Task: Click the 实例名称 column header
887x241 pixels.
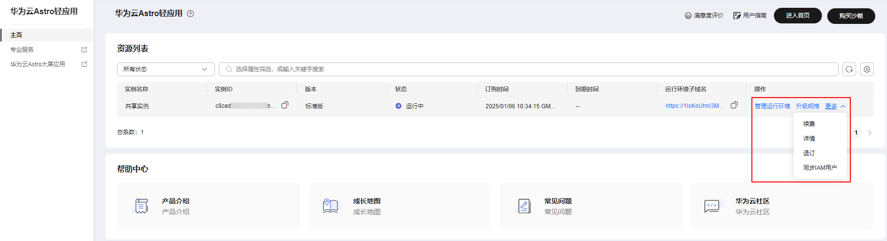Action: point(137,89)
